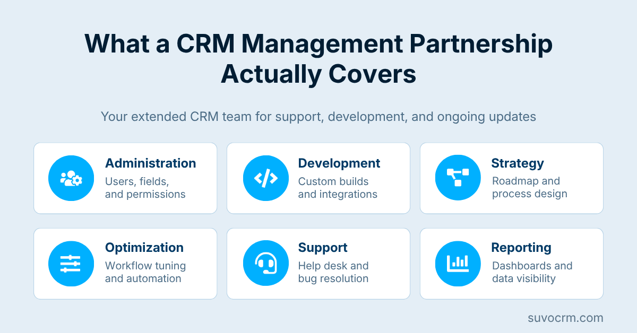
Task: Select the Administration heading
Action: point(150,163)
